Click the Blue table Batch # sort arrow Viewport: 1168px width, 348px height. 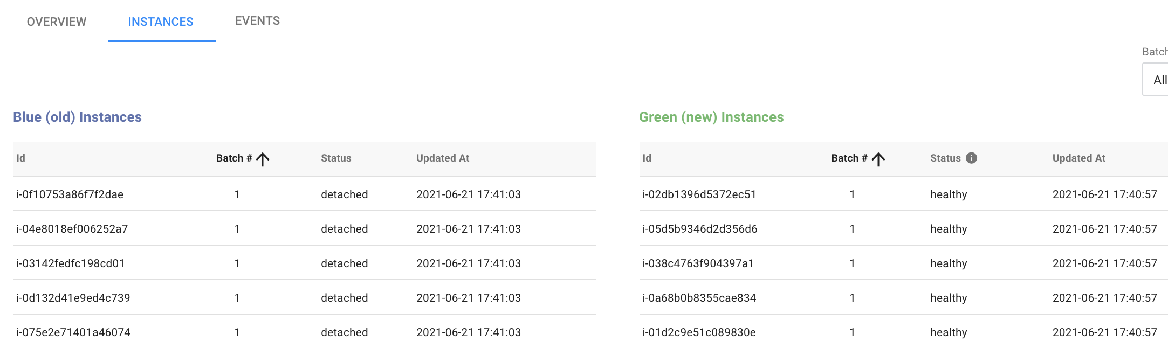pyautogui.click(x=263, y=159)
